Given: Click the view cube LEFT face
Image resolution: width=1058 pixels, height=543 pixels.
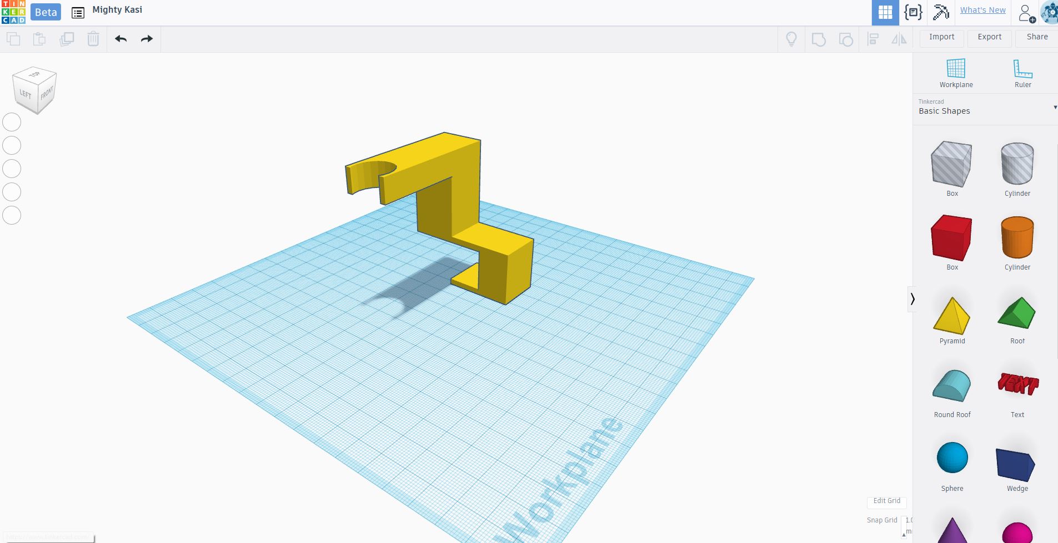Looking at the screenshot, I should (x=26, y=94).
